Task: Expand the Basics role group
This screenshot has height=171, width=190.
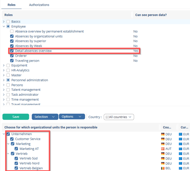Action: (4, 22)
